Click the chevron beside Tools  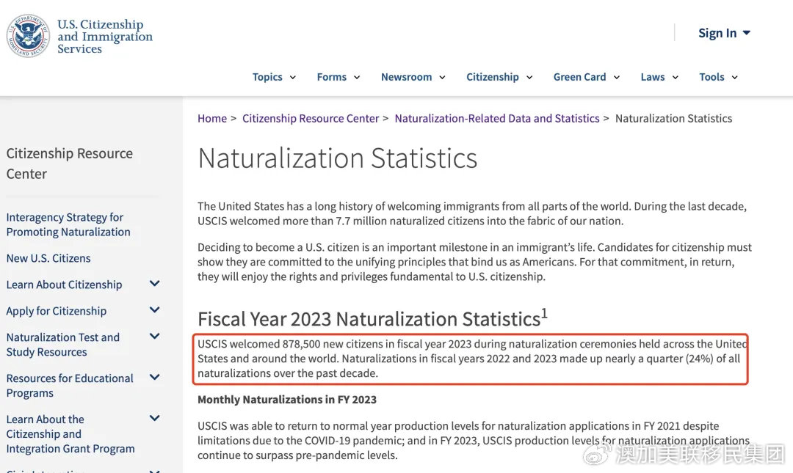pos(735,77)
